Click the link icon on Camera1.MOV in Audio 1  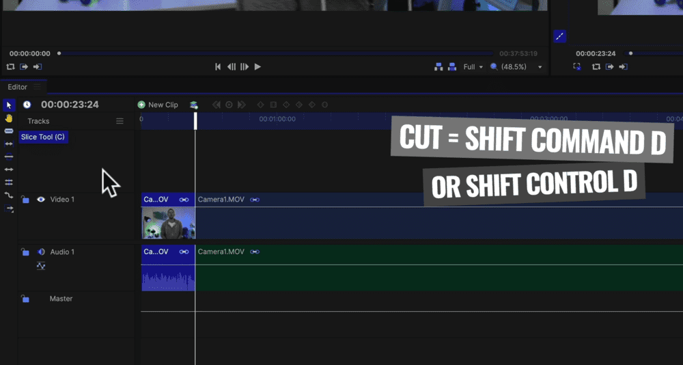point(255,252)
